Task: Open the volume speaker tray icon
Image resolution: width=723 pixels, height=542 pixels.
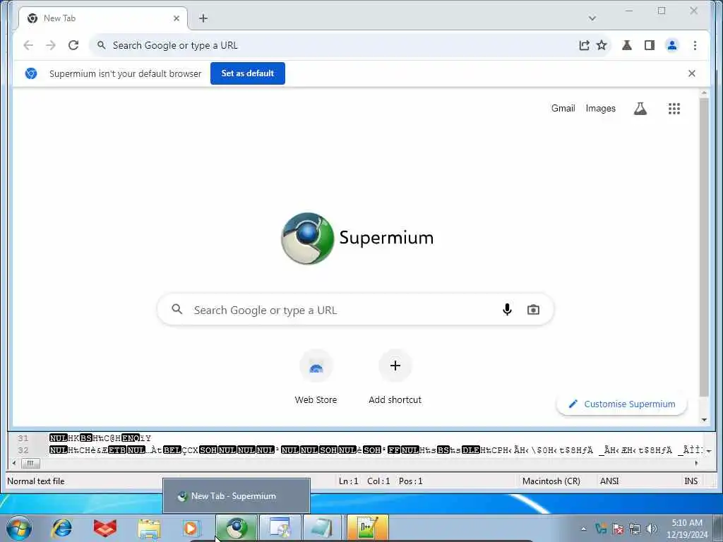Action: click(x=652, y=529)
